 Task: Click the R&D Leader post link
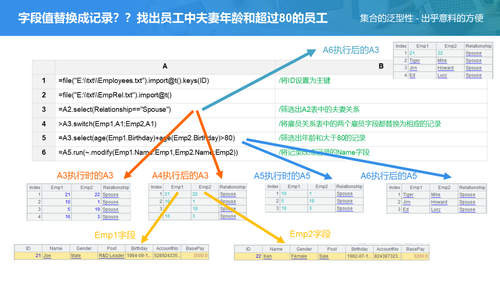click(112, 255)
